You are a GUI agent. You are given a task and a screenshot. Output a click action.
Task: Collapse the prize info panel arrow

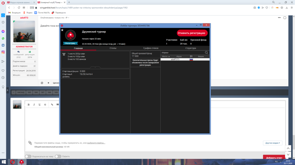tap(95, 67)
